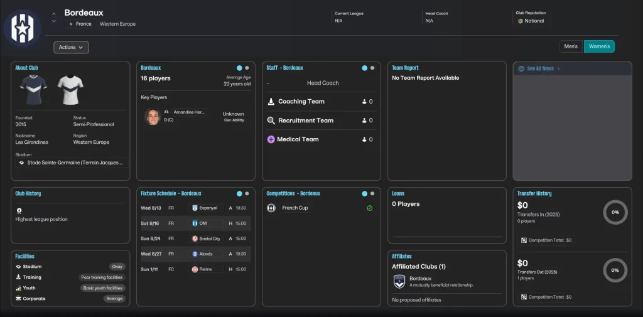Image resolution: width=643 pixels, height=317 pixels.
Task: Open the Transfer History panel title
Action: [x=534, y=193]
